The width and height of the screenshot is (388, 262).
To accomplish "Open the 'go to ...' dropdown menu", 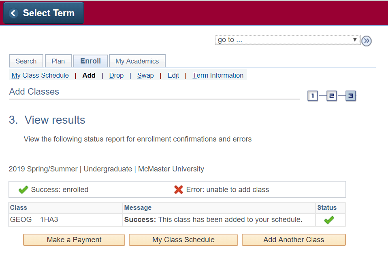I will click(287, 40).
